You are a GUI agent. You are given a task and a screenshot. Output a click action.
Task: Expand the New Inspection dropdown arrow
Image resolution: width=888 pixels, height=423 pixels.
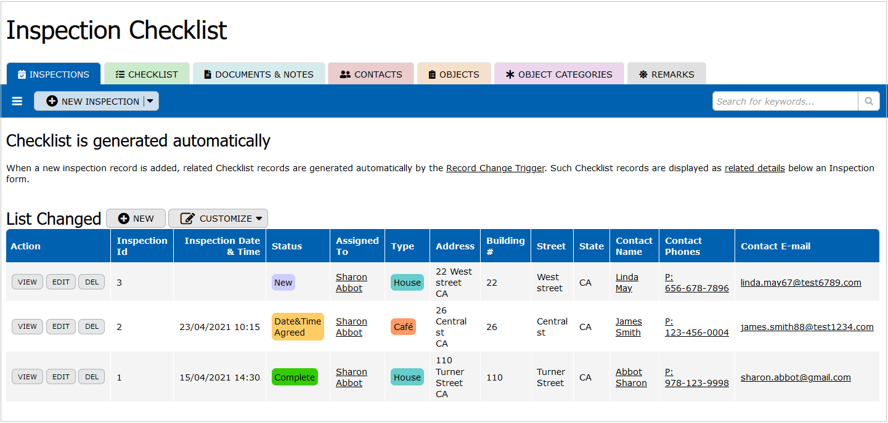tap(150, 102)
